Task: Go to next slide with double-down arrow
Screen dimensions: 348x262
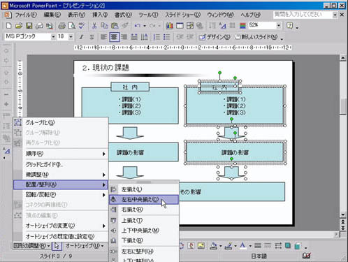Action: click(343, 227)
